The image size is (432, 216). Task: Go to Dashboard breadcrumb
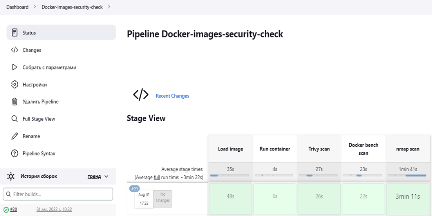point(17,7)
